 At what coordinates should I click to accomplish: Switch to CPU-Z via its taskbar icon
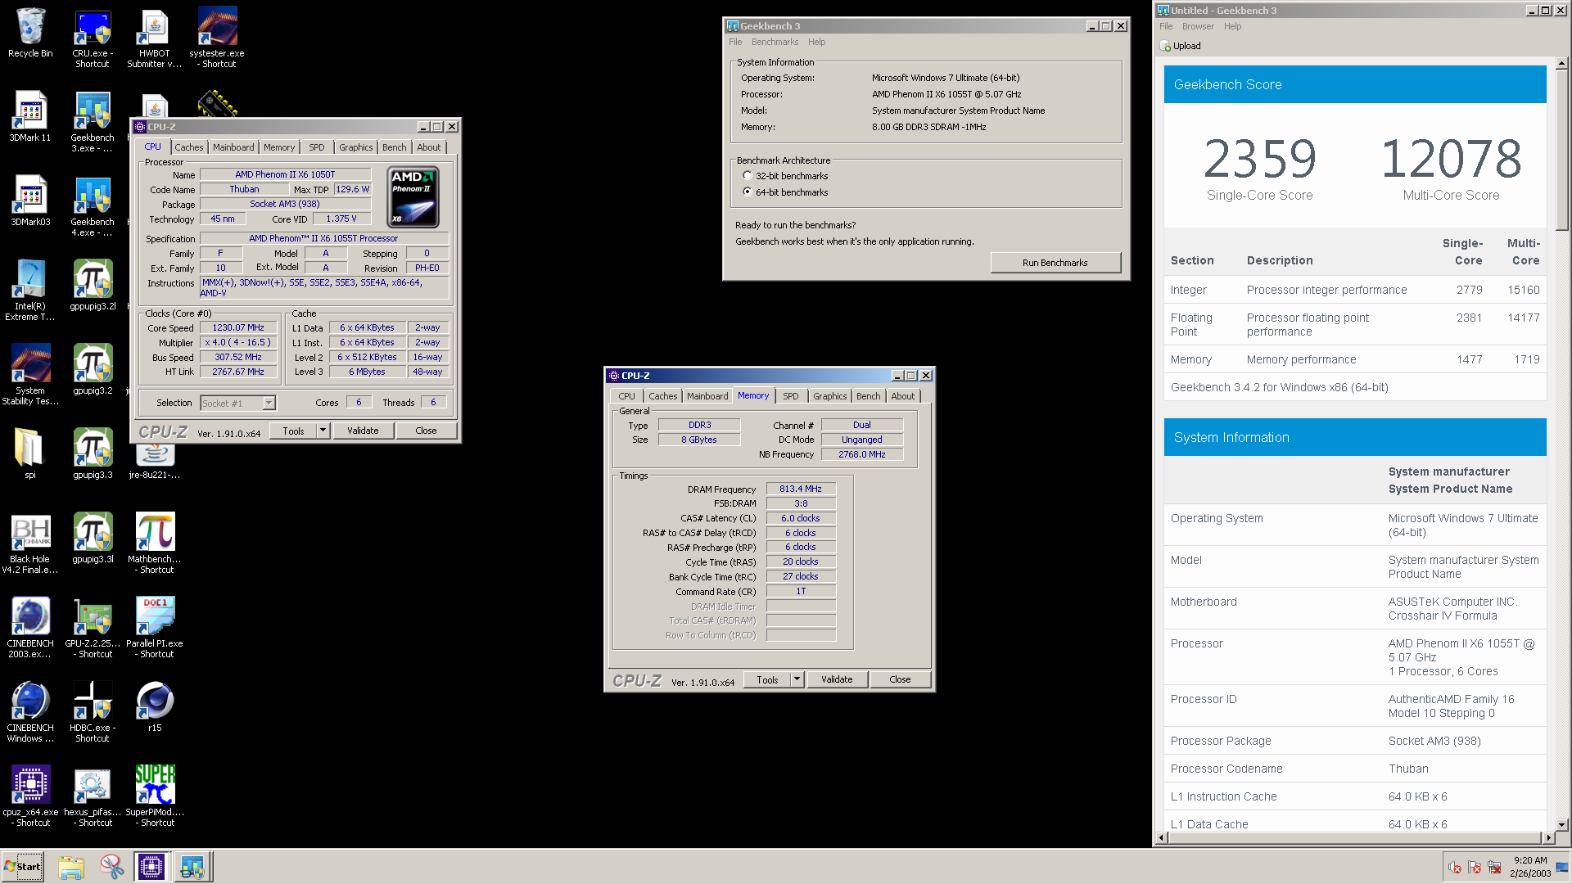click(151, 867)
